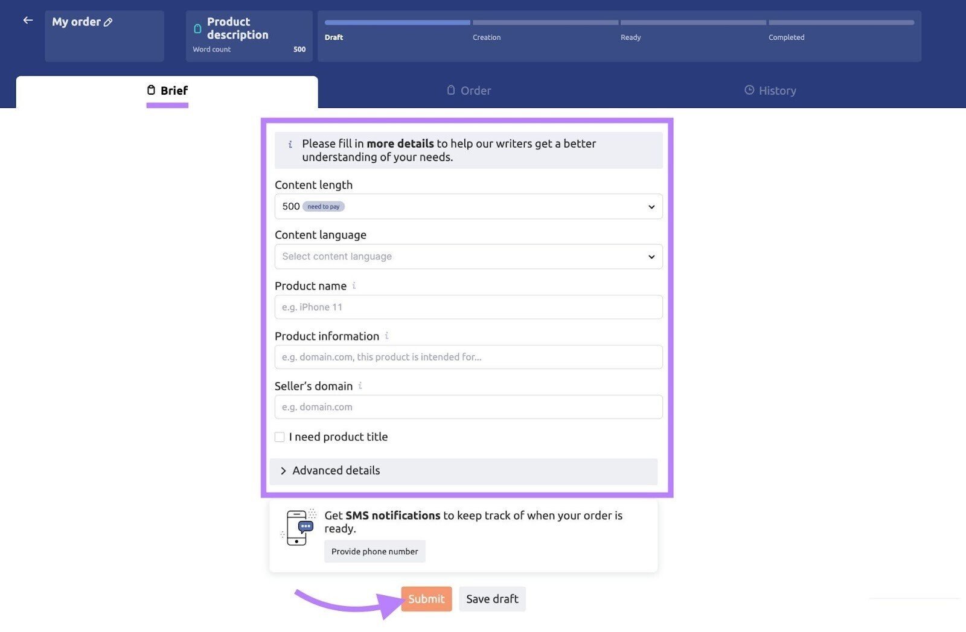
Task: Click the Product description clipboard icon
Action: tap(197, 28)
